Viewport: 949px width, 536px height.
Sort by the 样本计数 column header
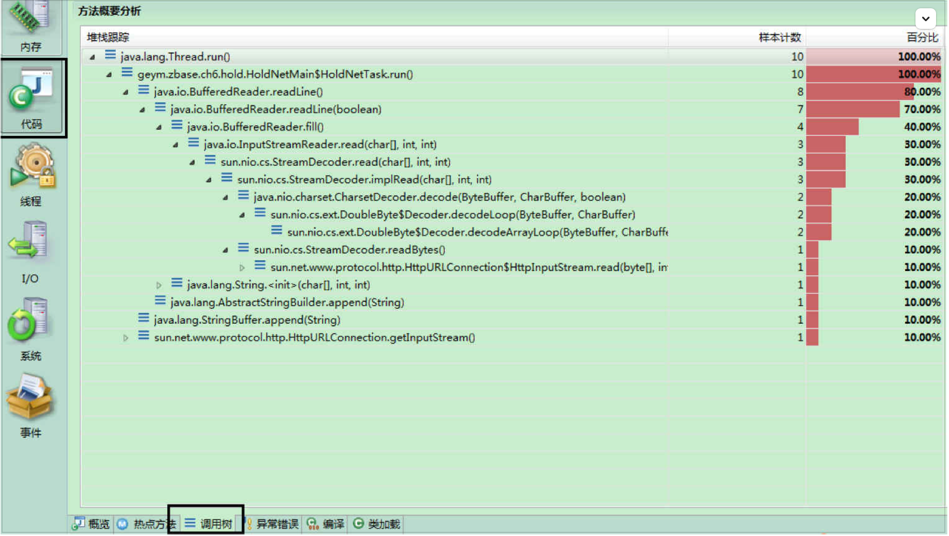tap(779, 37)
